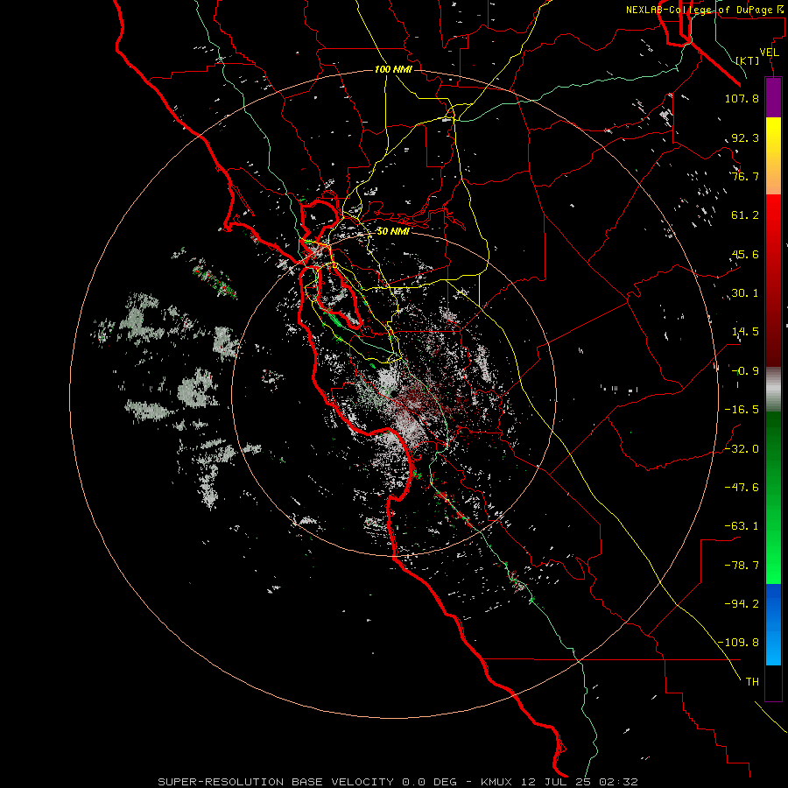Click the [KT] units label
The width and height of the screenshot is (788, 788).
(x=748, y=60)
